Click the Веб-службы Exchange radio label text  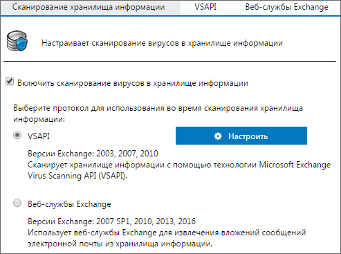[69, 204]
